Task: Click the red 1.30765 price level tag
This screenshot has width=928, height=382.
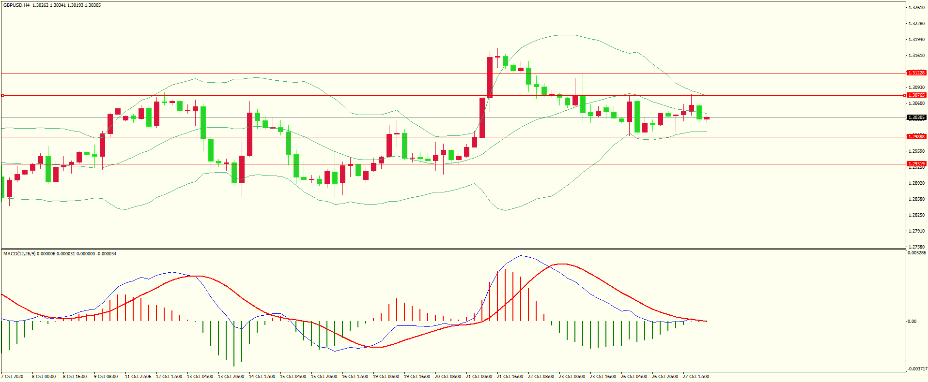Action: pyautogui.click(x=916, y=95)
